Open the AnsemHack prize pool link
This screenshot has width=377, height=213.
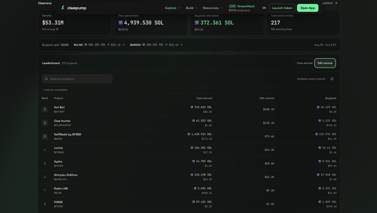(x=242, y=8)
